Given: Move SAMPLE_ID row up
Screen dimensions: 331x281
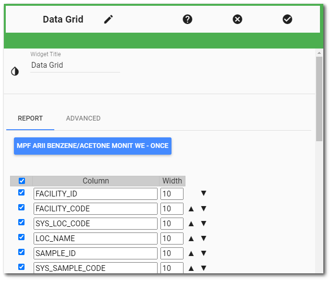Looking at the screenshot, I should pyautogui.click(x=191, y=253).
